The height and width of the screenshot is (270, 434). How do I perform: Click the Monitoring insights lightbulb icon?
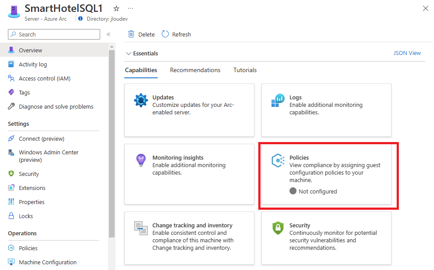click(141, 160)
